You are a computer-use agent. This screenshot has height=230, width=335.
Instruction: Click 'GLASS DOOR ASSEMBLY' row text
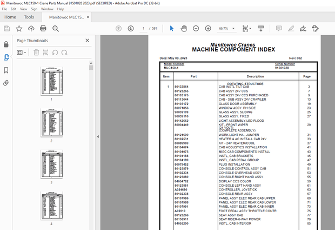coord(238,104)
